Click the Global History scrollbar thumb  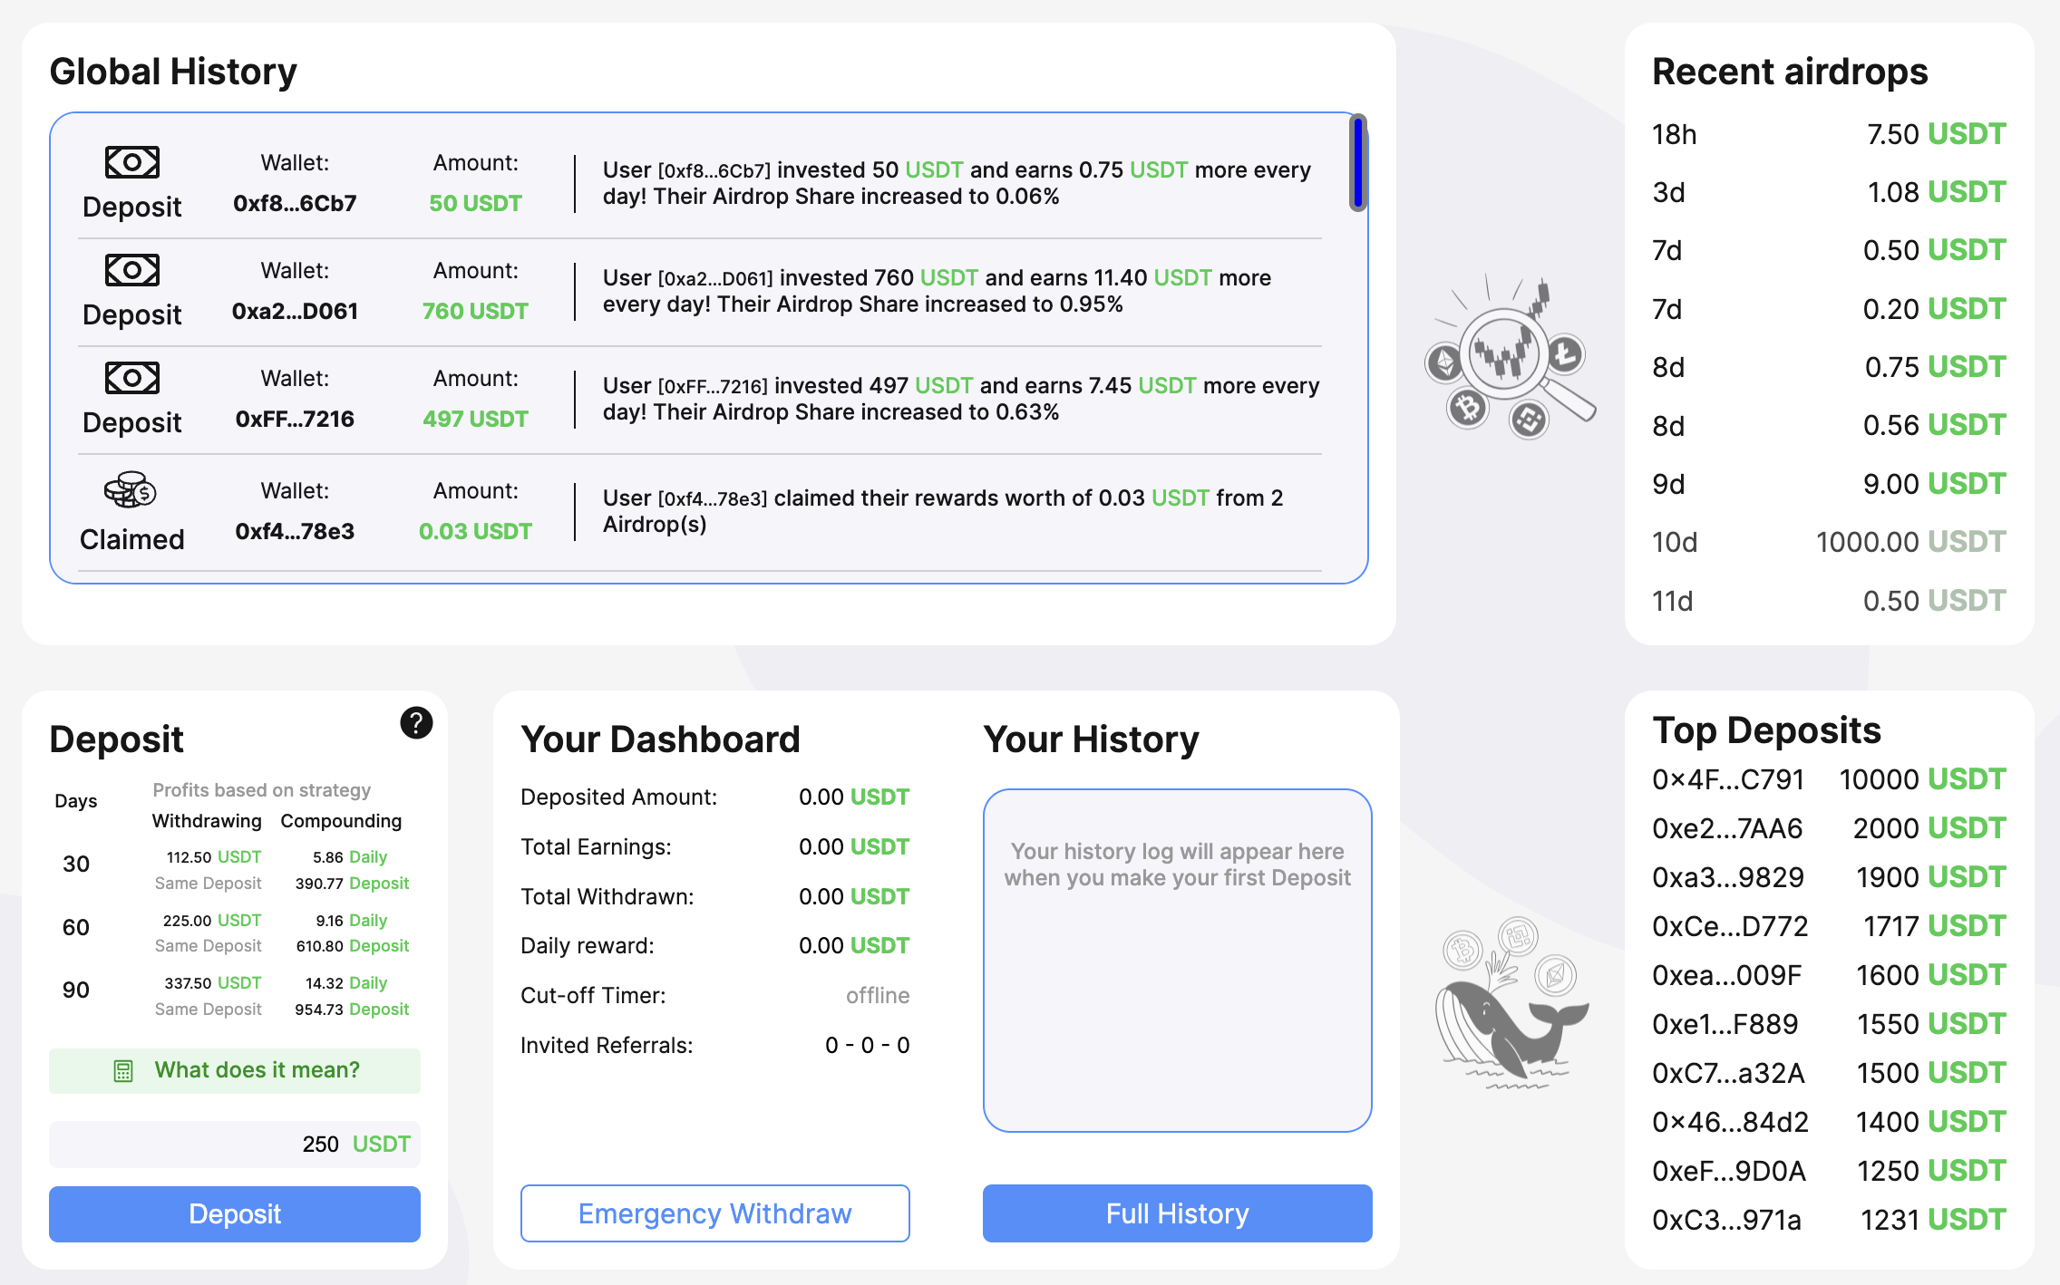pyautogui.click(x=1357, y=163)
